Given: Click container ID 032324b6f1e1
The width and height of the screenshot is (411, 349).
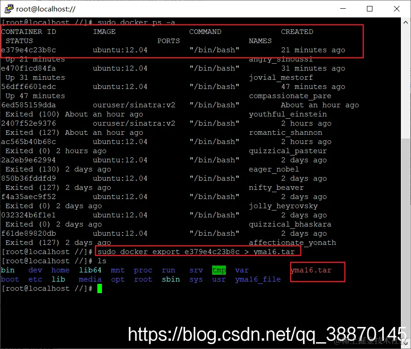Looking at the screenshot, I should click(x=28, y=215).
